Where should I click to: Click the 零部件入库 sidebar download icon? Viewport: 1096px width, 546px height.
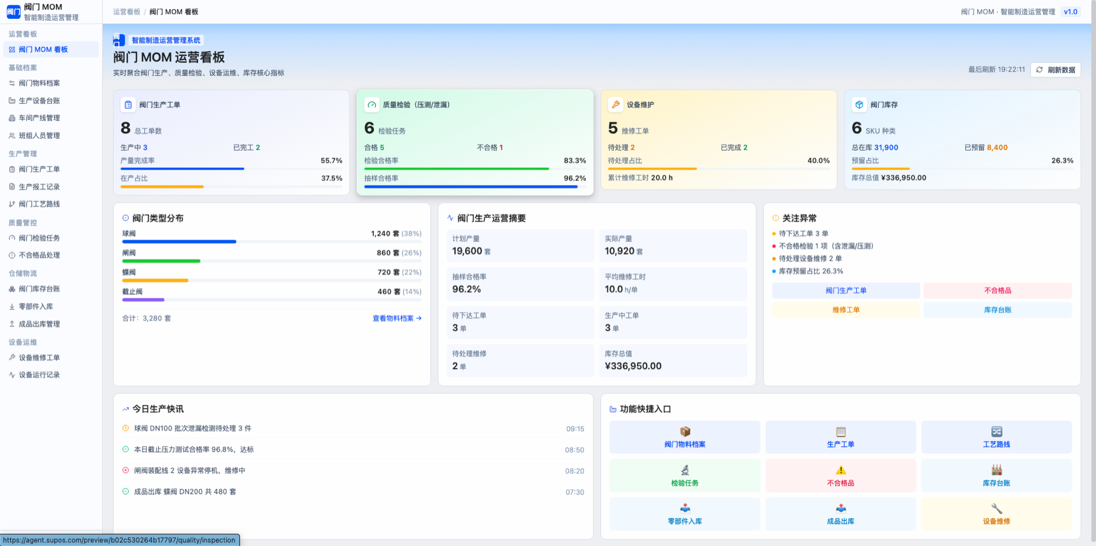pyautogui.click(x=12, y=306)
